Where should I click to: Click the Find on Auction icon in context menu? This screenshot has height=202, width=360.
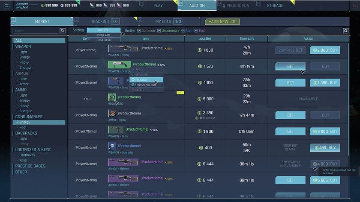point(133,85)
